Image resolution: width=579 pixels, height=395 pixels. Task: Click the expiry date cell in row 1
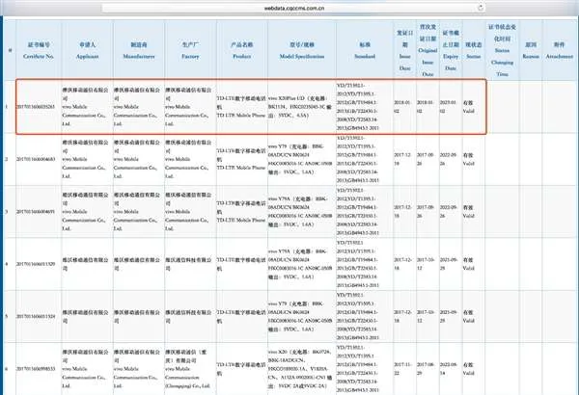pyautogui.click(x=449, y=107)
